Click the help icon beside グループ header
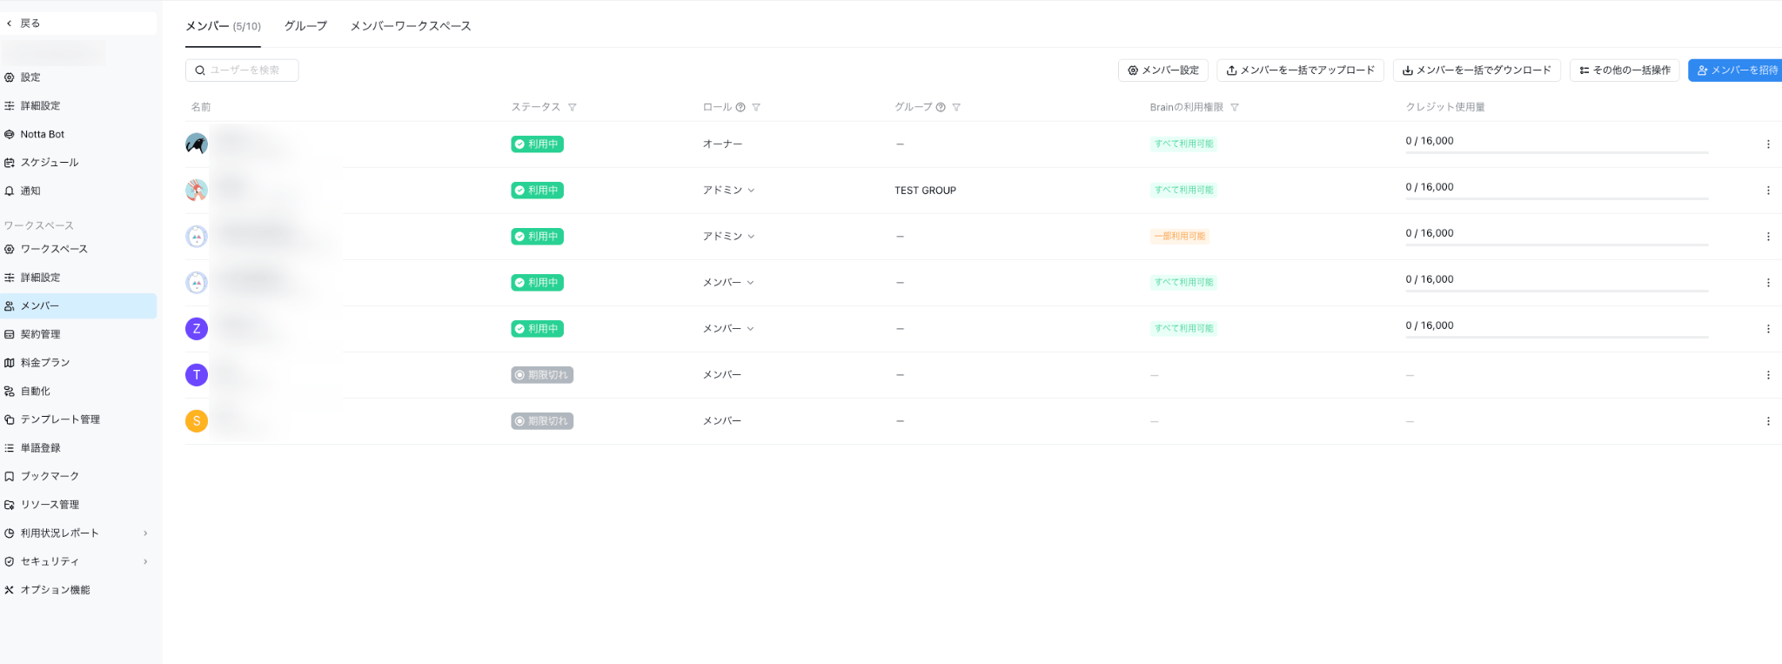This screenshot has width=1782, height=664. click(941, 107)
